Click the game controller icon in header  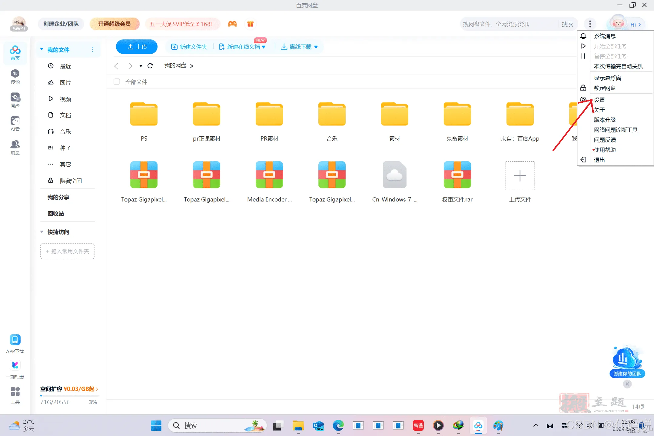pyautogui.click(x=232, y=24)
